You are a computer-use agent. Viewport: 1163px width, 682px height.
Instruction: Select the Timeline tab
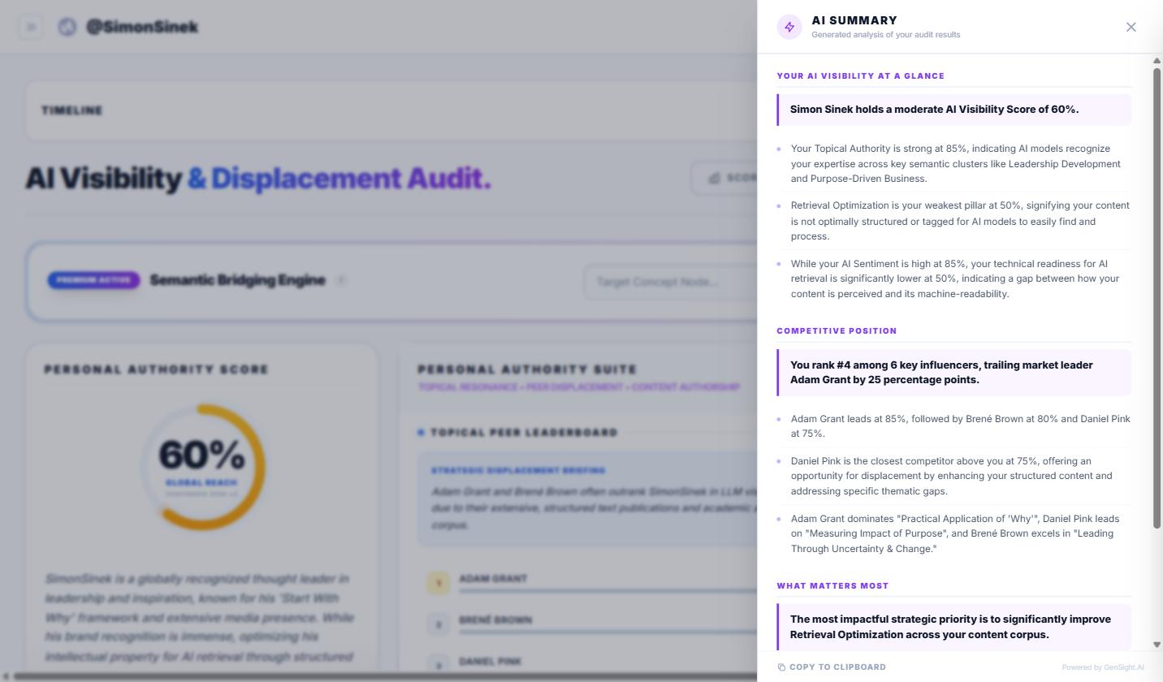[71, 110]
